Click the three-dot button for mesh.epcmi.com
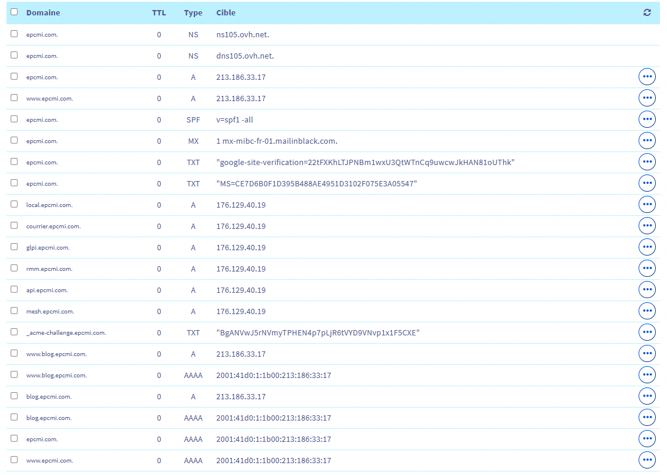Image resolution: width=667 pixels, height=475 pixels. pos(647,311)
